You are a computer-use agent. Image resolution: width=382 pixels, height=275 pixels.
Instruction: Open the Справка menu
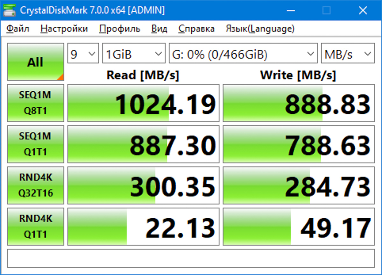point(196,29)
